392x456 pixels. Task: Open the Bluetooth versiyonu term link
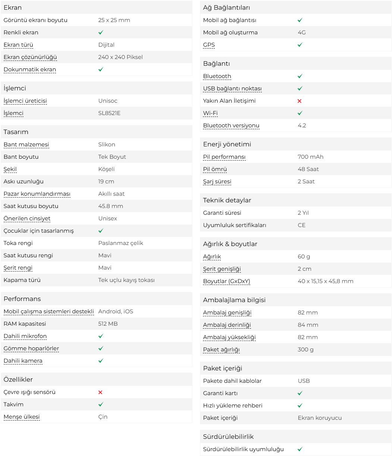(231, 125)
